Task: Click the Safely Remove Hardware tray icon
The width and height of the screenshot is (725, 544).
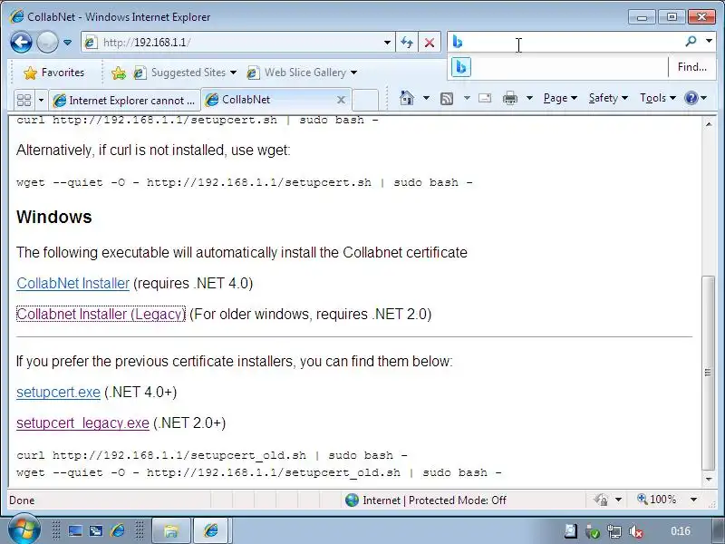Action: click(593, 531)
